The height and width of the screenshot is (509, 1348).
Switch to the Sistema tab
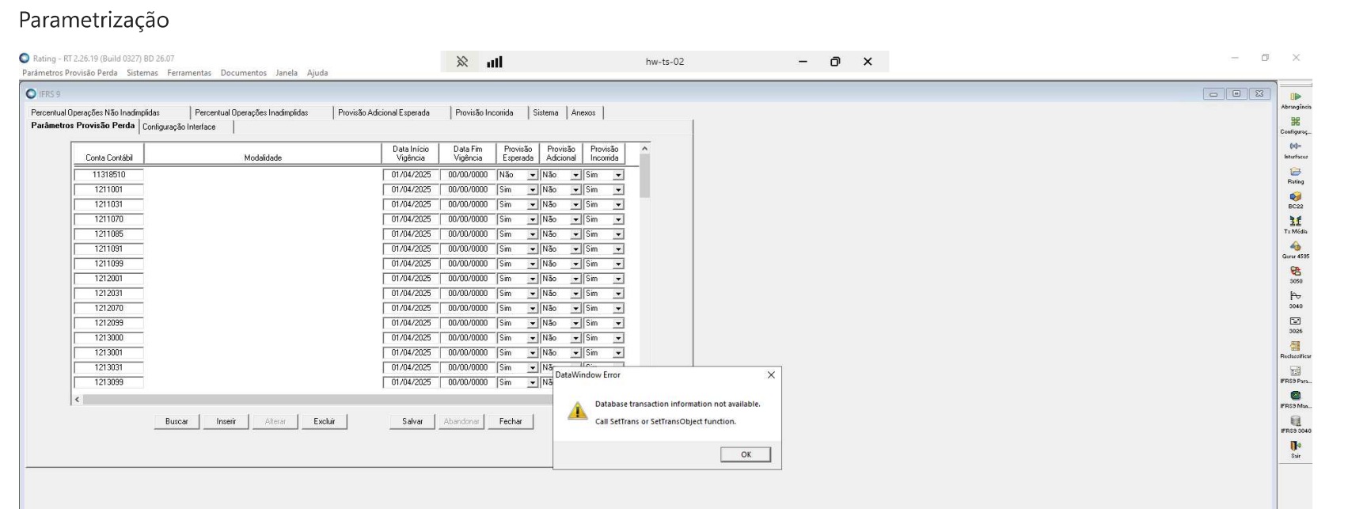point(545,112)
